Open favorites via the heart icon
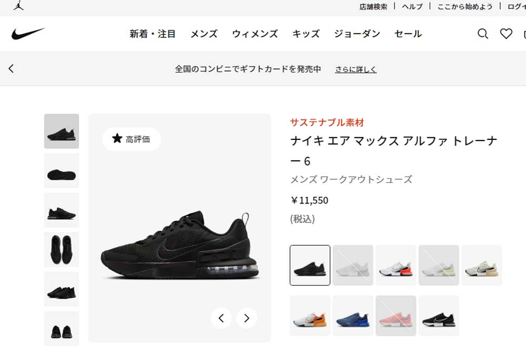 (x=506, y=34)
